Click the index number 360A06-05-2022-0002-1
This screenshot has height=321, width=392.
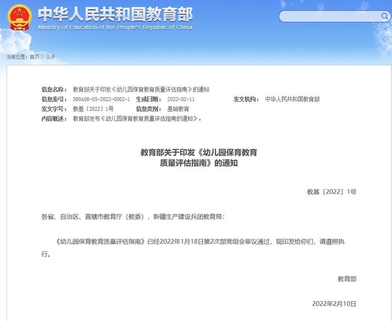tap(102, 99)
